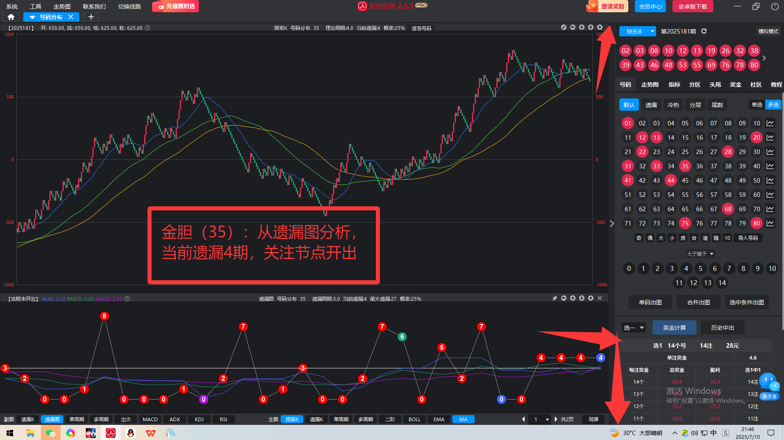Show trend chart icon for row 41-50
Screen dimensions: 784x440
pos(770,180)
